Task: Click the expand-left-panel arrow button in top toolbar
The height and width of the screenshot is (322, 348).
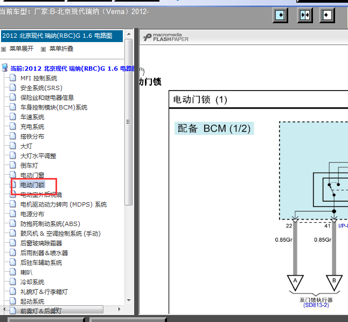Action: point(281,15)
